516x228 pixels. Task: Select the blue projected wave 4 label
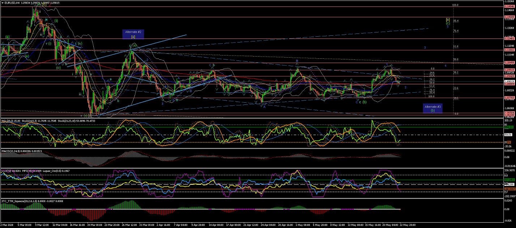[x=445, y=66]
